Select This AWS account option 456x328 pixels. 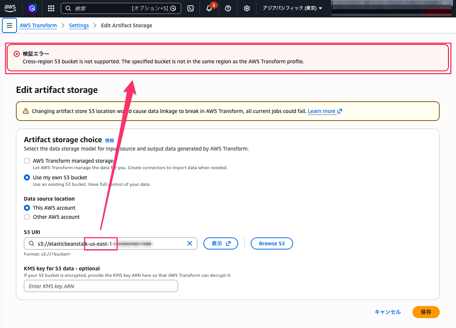click(x=27, y=208)
